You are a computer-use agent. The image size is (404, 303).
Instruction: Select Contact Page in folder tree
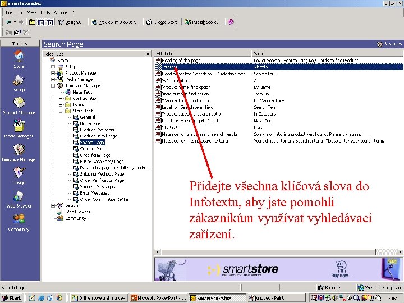pyautogui.click(x=93, y=149)
